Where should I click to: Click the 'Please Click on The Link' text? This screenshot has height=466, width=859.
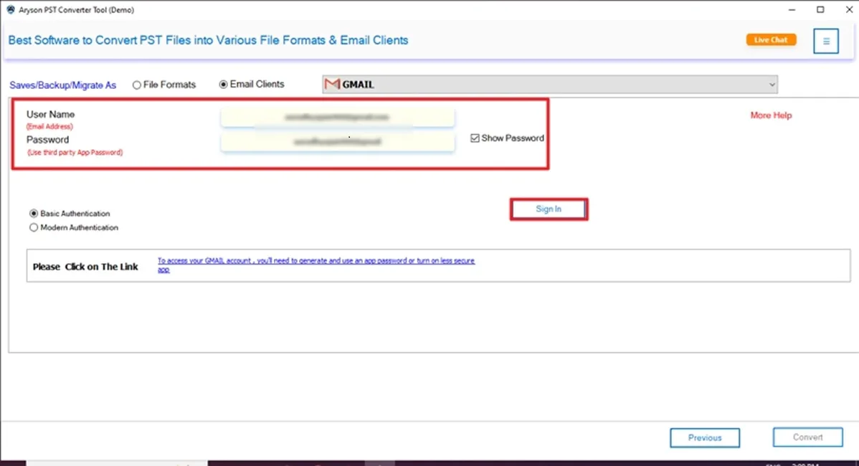pos(85,267)
